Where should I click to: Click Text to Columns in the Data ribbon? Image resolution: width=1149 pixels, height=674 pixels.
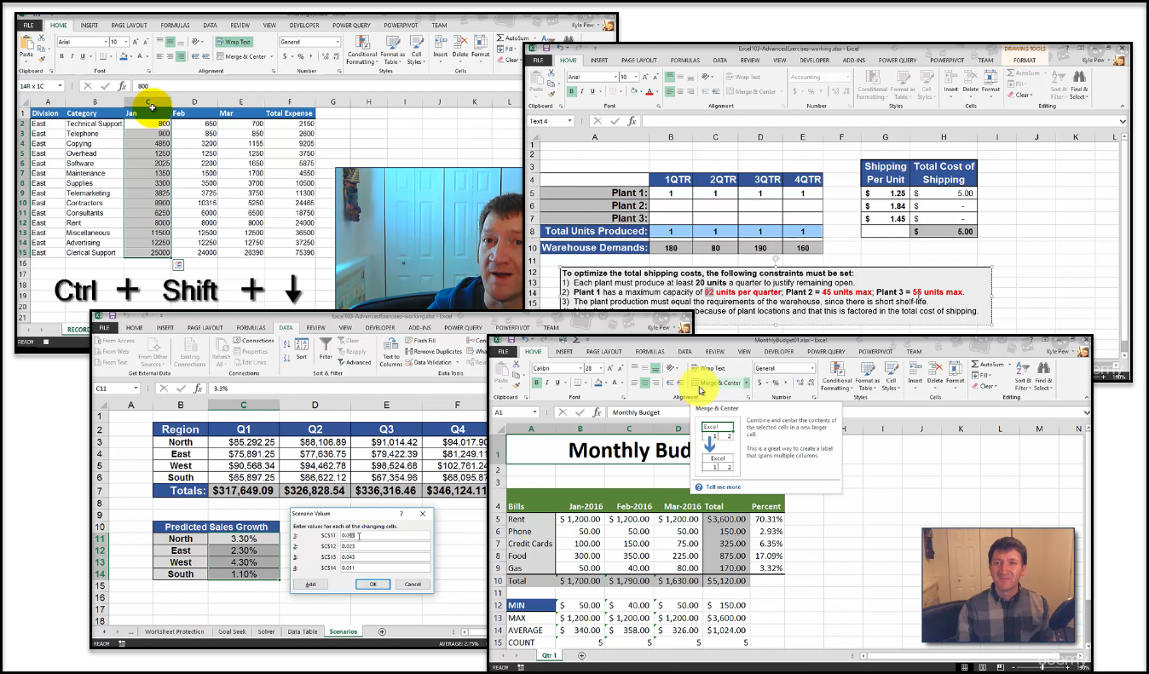click(x=390, y=353)
